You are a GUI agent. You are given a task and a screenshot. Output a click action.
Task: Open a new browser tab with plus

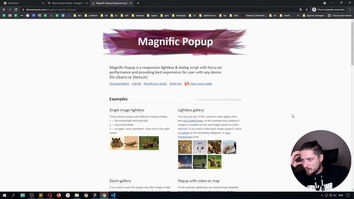(x=138, y=3)
